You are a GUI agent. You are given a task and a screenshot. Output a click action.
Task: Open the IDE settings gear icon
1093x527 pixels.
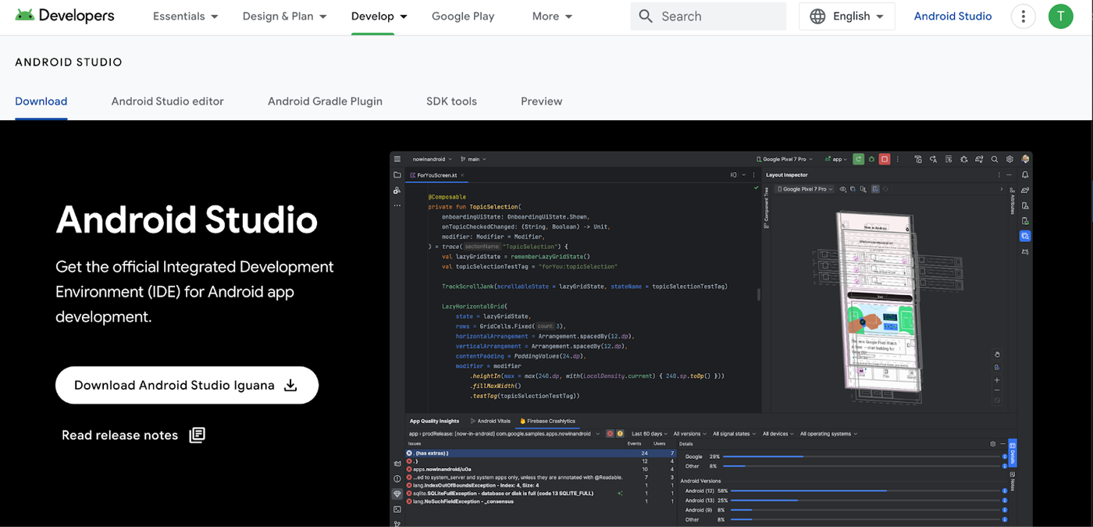click(x=1009, y=159)
